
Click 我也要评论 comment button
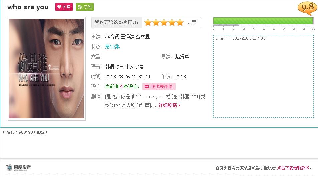(x=159, y=87)
